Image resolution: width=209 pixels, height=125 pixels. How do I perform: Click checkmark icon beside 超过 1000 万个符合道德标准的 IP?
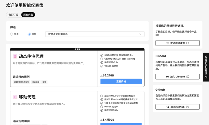coord(102,96)
